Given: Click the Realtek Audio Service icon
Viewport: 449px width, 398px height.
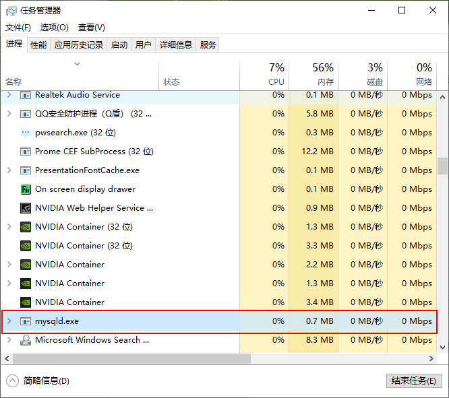Looking at the screenshot, I should [x=26, y=95].
